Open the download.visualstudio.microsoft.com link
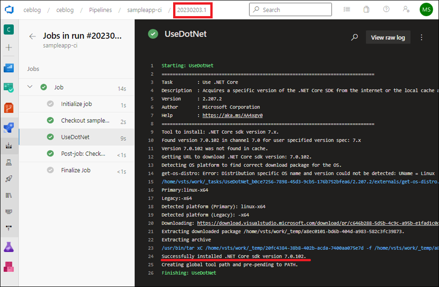 coord(317,223)
